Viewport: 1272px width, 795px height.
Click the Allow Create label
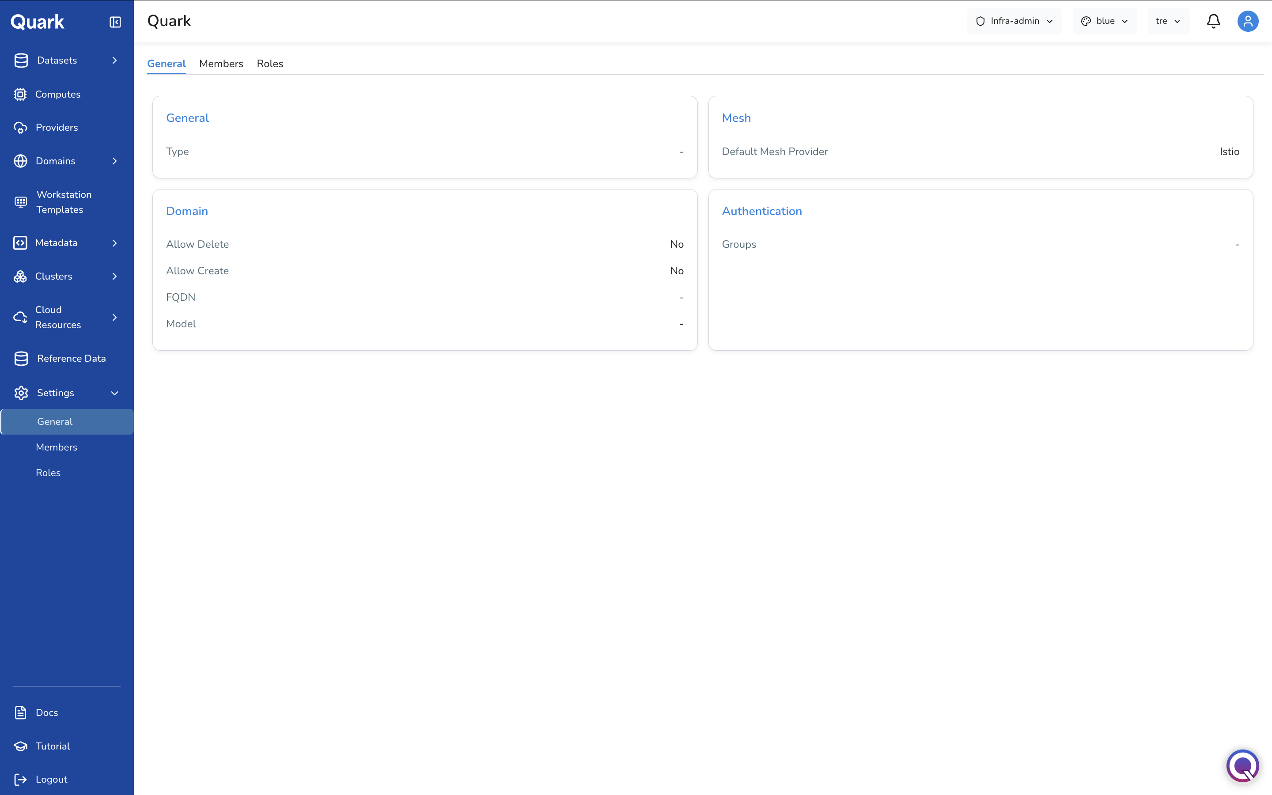pos(197,271)
